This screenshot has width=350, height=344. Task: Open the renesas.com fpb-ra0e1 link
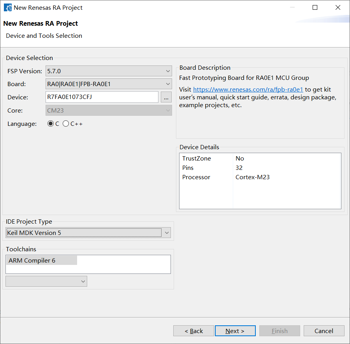[248, 90]
